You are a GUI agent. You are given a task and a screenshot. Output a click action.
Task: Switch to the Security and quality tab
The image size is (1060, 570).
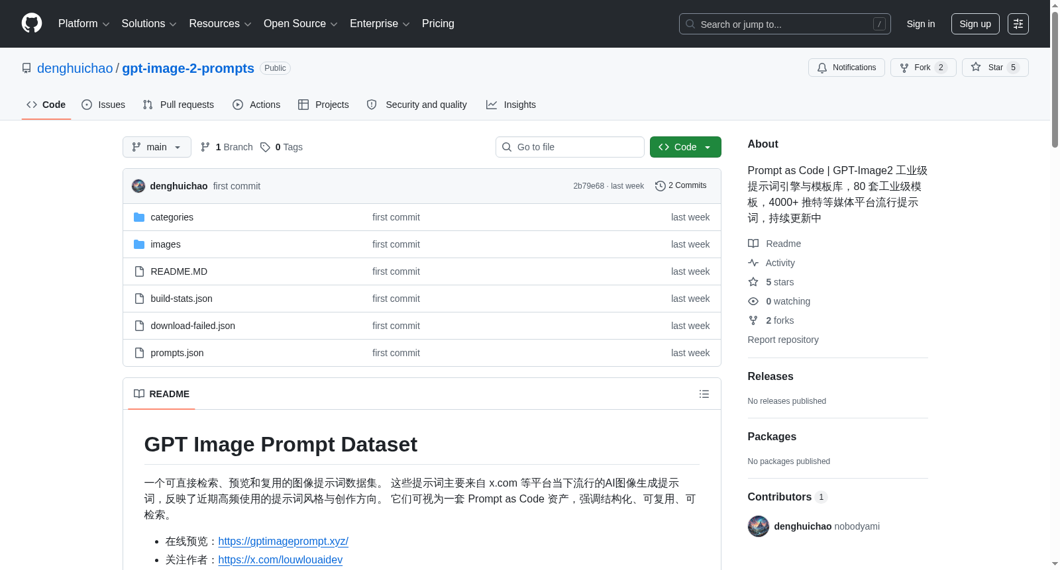[417, 105]
